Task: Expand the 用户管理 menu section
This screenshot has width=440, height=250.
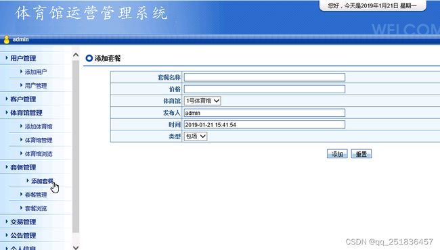Action: tap(23, 58)
